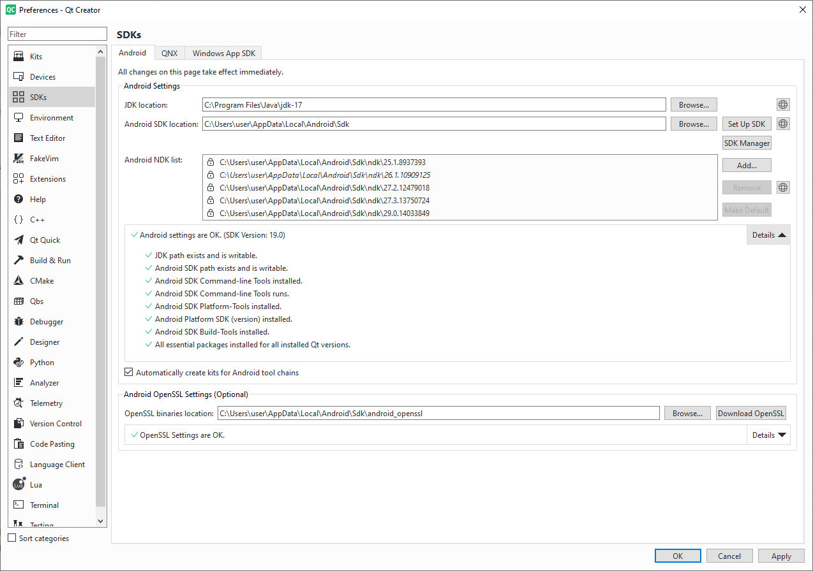813x571 pixels.
Task: Select NDK 27.2.12479018 in list
Action: pyautogui.click(x=459, y=187)
